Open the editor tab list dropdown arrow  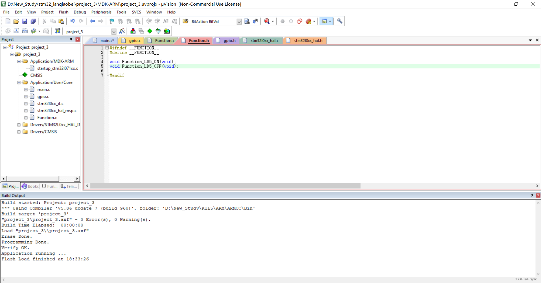click(530, 40)
